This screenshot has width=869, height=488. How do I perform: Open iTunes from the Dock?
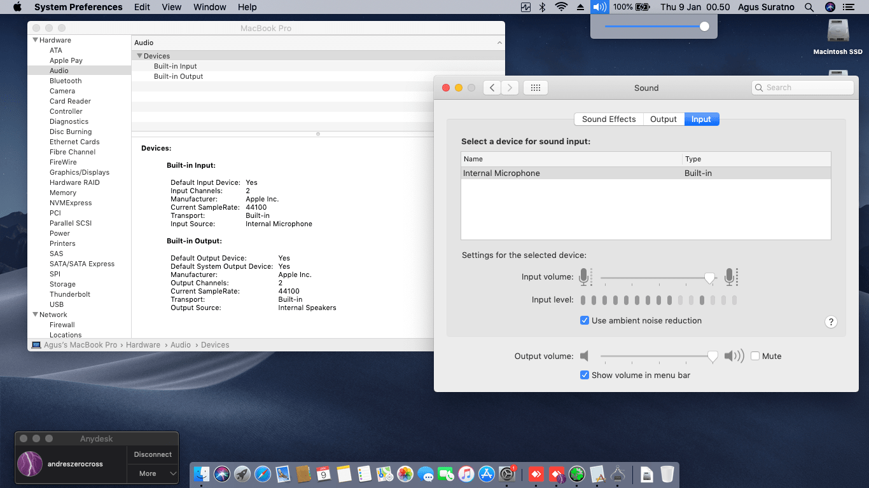466,474
